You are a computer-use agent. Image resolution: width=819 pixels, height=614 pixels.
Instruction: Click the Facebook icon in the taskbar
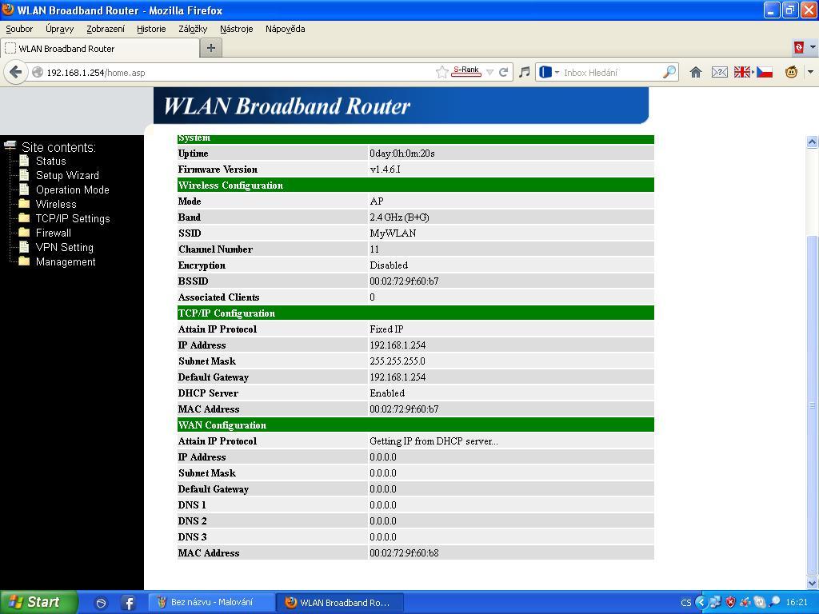point(128,603)
